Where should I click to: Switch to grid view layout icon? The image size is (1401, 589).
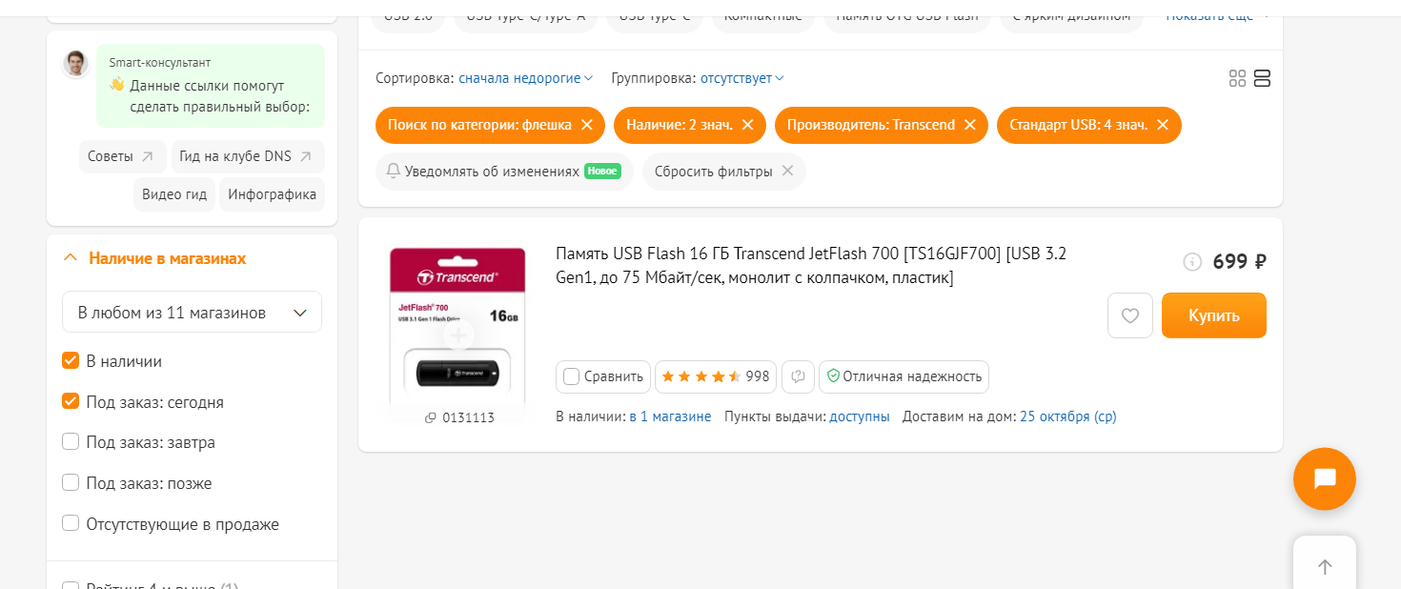[1237, 78]
